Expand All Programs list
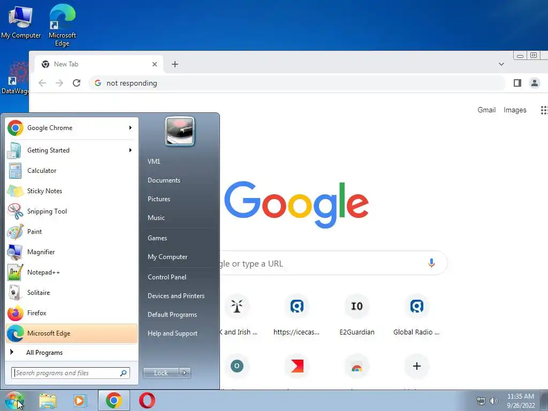 (x=72, y=352)
